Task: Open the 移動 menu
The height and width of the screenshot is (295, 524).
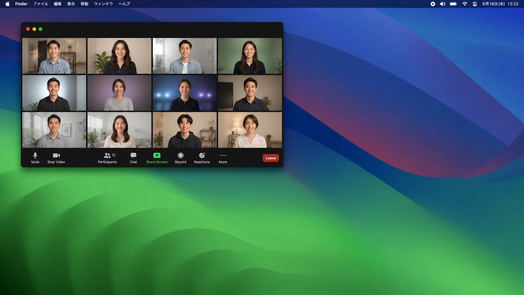Action: [84, 4]
